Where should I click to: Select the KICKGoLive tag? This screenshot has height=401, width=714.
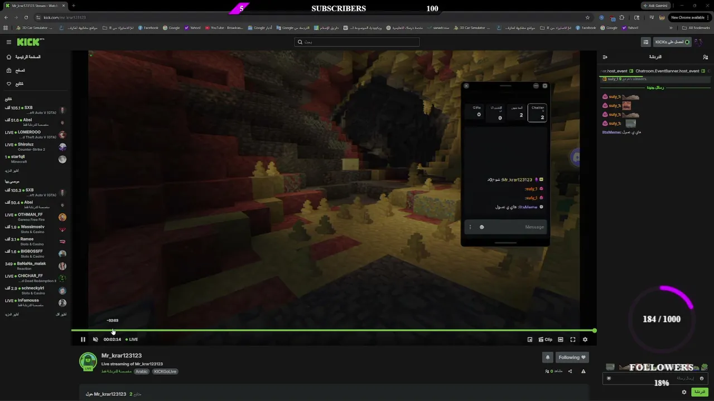[x=165, y=371]
